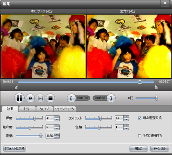Click the 輝度 value field showing 41
The width and height of the screenshot is (172, 155).
coord(50,118)
